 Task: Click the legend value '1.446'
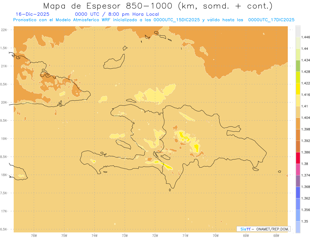coord(306,37)
